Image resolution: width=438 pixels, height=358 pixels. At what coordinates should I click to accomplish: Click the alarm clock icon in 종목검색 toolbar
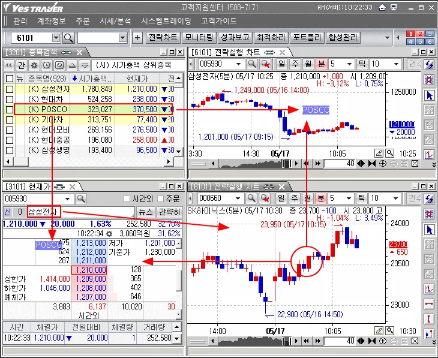coord(47,65)
